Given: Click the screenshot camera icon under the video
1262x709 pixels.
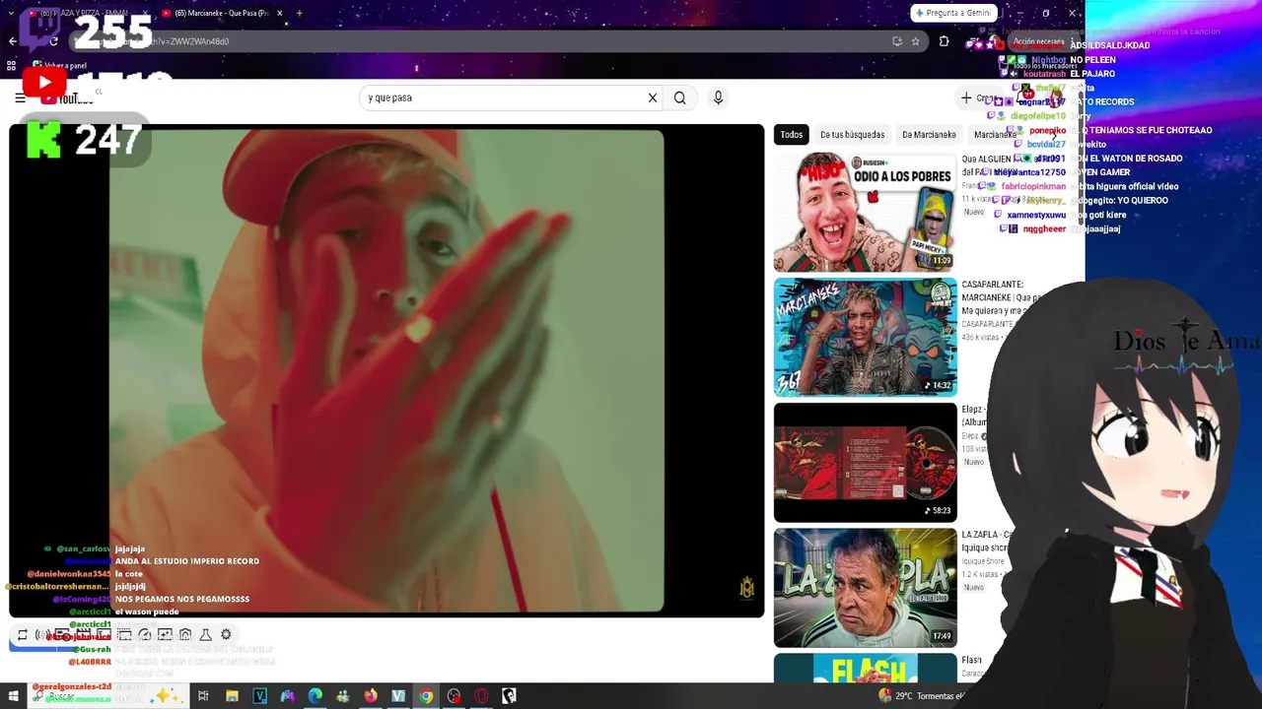Looking at the screenshot, I should click(185, 635).
